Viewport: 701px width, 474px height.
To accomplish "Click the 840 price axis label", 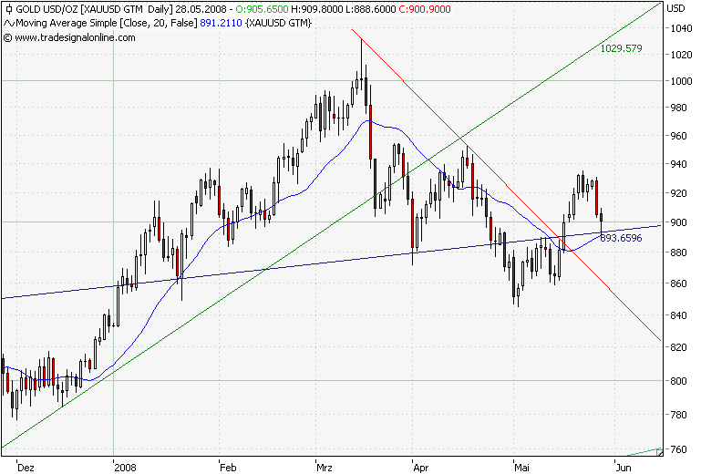I will [x=678, y=315].
